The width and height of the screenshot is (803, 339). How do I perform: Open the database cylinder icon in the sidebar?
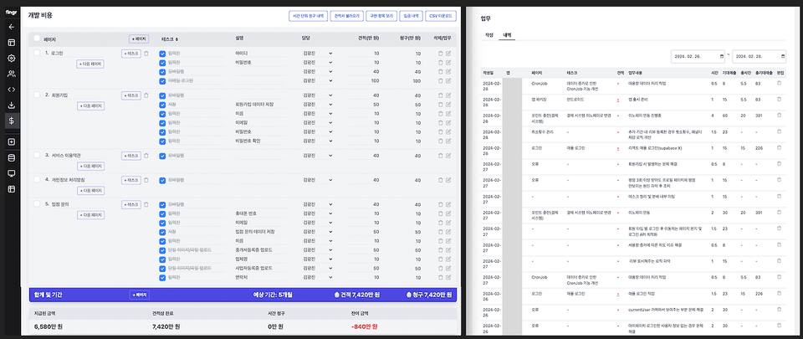(11, 157)
